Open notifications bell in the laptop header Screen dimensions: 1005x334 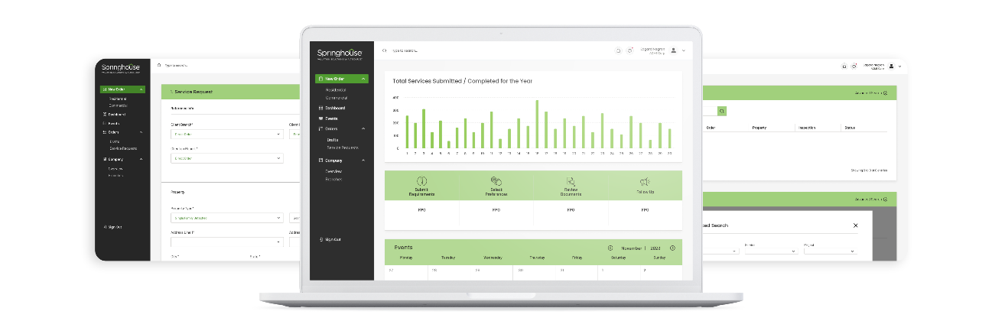[630, 51]
